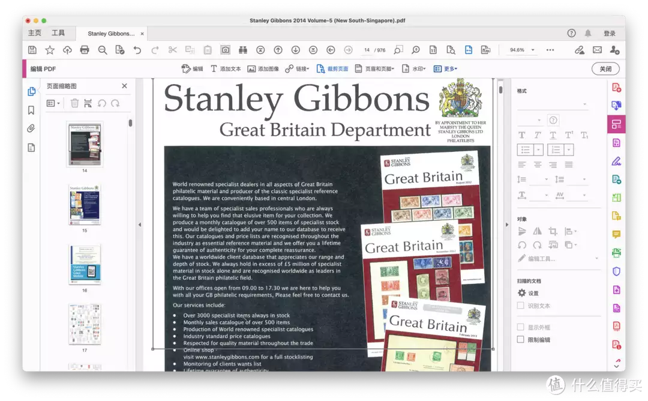Open the Help question mark icon
This screenshot has height=401, width=648.
pos(572,33)
